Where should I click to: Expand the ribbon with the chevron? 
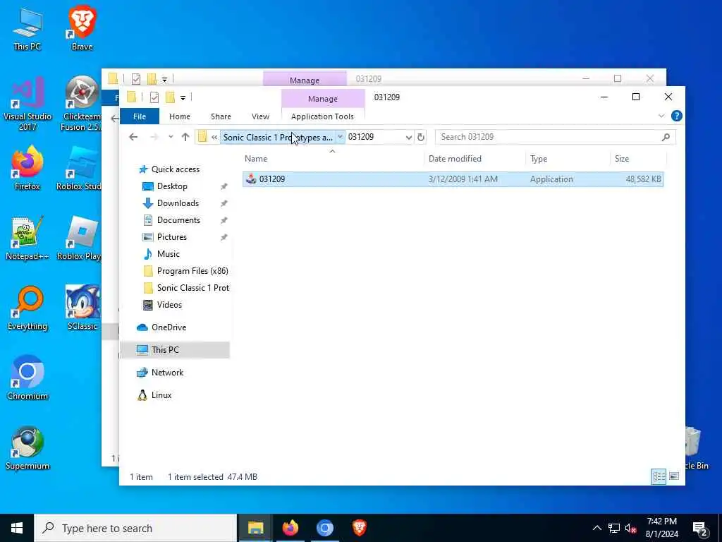[661, 116]
